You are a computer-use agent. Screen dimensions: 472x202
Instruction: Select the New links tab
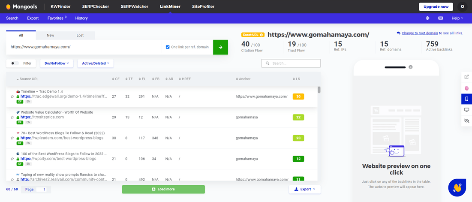51,35
